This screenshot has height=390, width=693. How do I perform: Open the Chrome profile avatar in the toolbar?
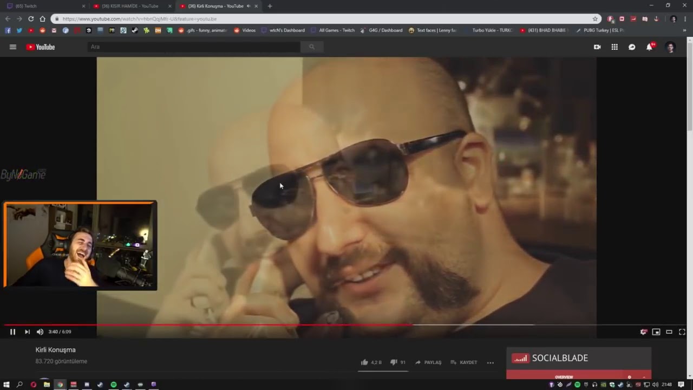[x=674, y=19]
